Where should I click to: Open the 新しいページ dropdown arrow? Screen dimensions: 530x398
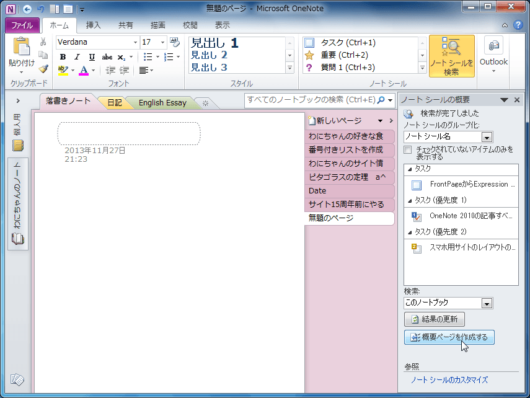(x=380, y=121)
